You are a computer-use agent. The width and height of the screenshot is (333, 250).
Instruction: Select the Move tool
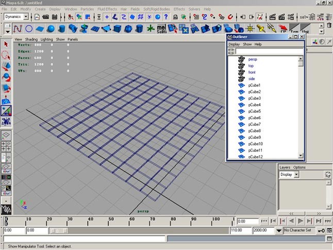click(x=6, y=66)
